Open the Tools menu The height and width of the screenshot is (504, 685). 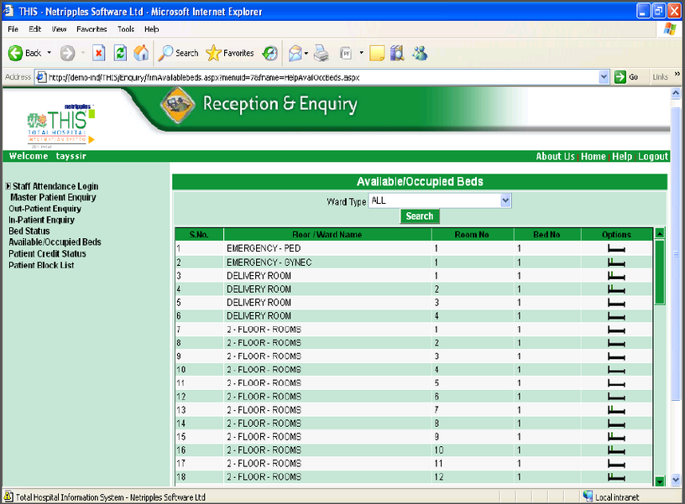click(x=126, y=29)
